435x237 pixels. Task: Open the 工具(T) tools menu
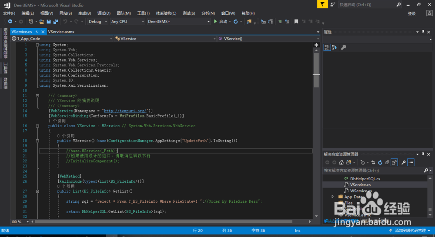coord(143,13)
